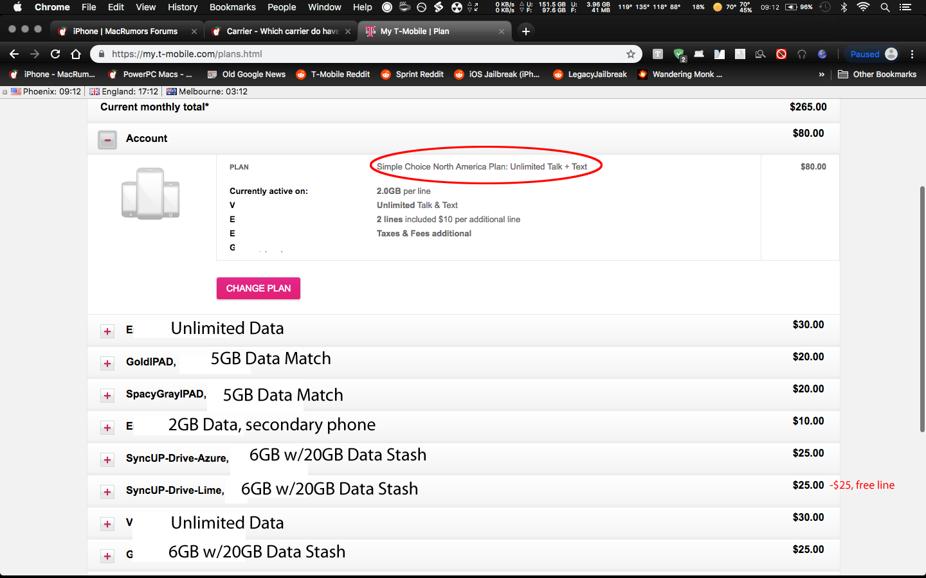Open the green shield extension with badge 2
This screenshot has width=926, height=578.
[679, 55]
